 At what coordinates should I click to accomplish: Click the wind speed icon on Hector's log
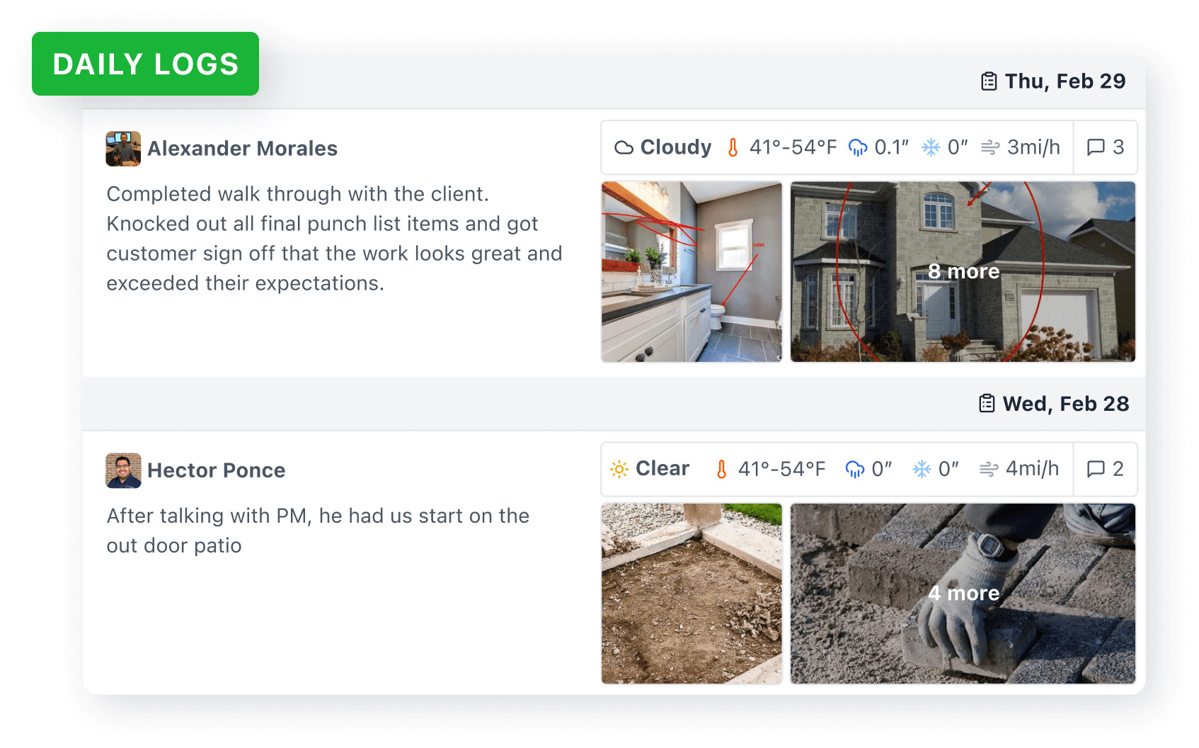coord(989,469)
